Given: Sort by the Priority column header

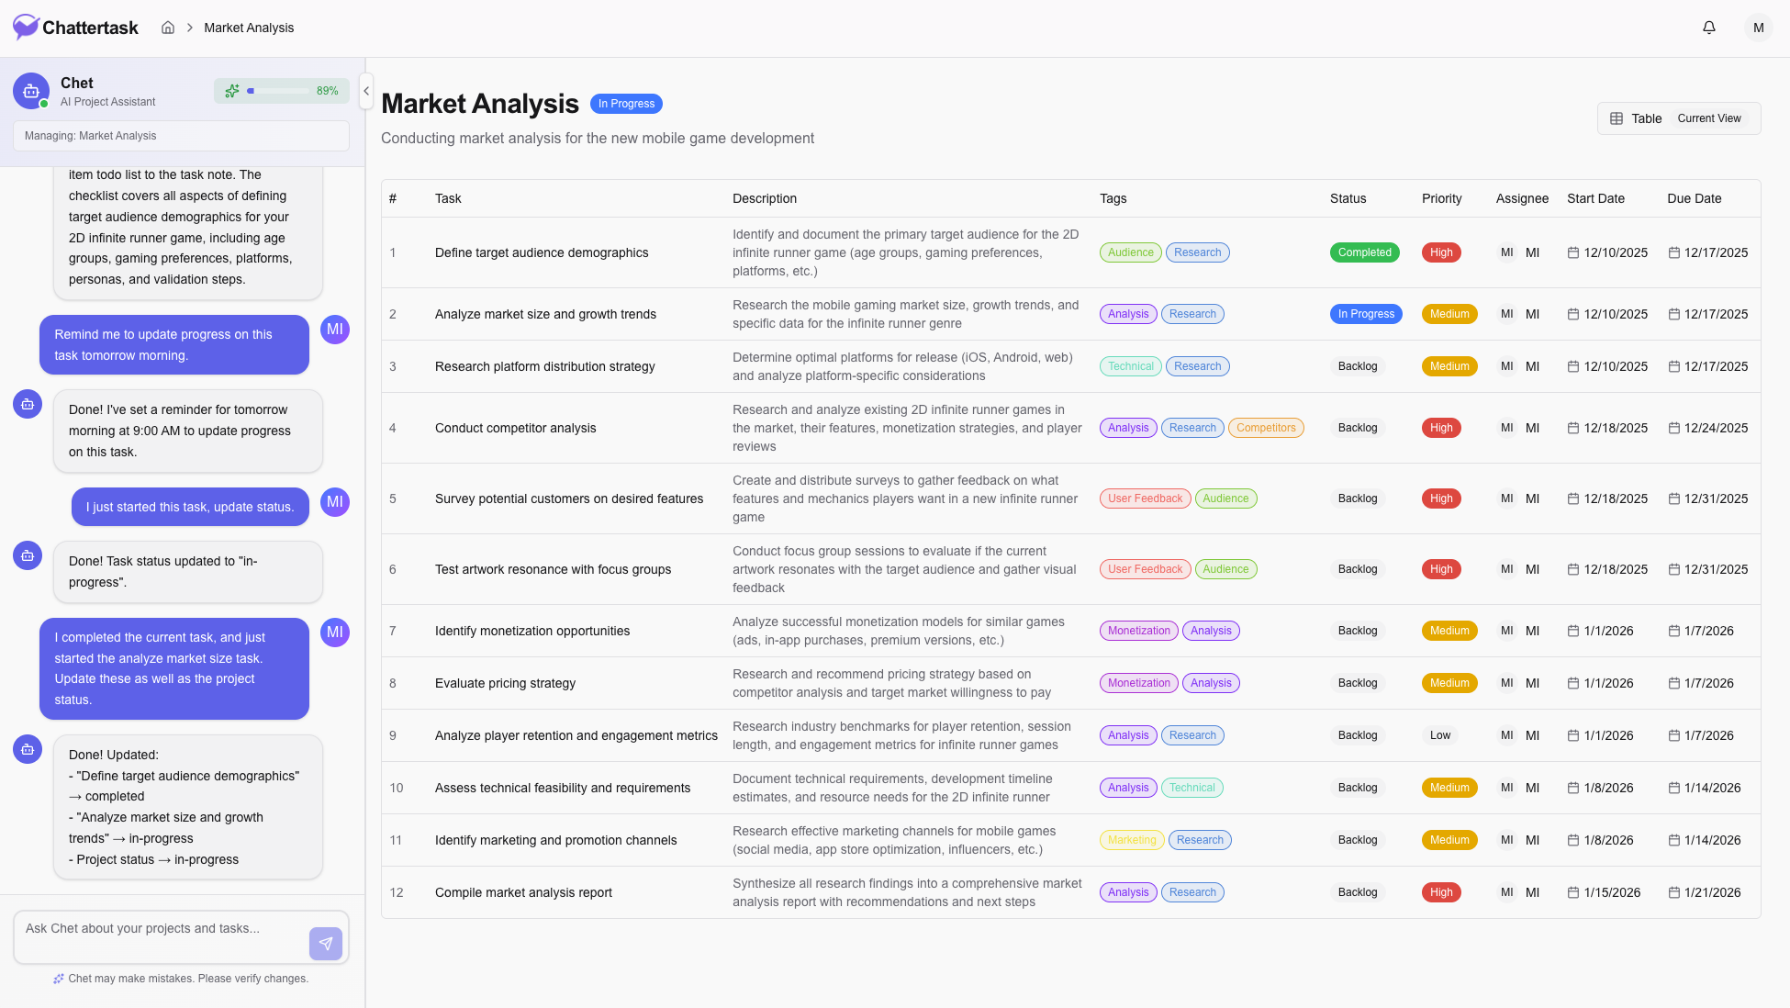Looking at the screenshot, I should pos(1441,198).
